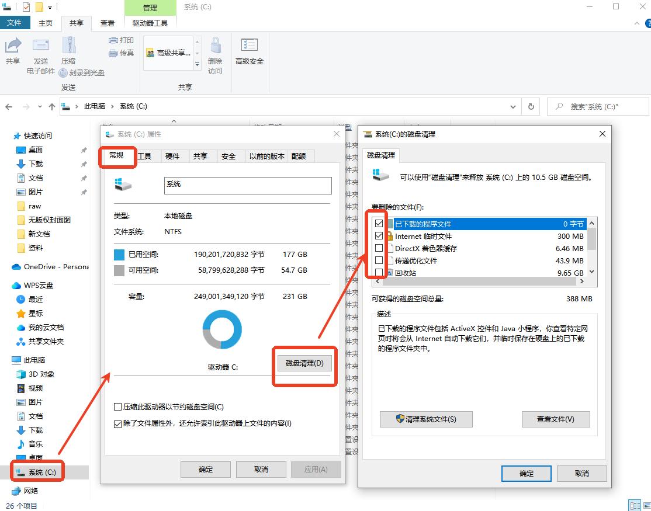This screenshot has height=511, width=651.
Task: Click the file list horizontal scrollbar
Action: [x=479, y=281]
